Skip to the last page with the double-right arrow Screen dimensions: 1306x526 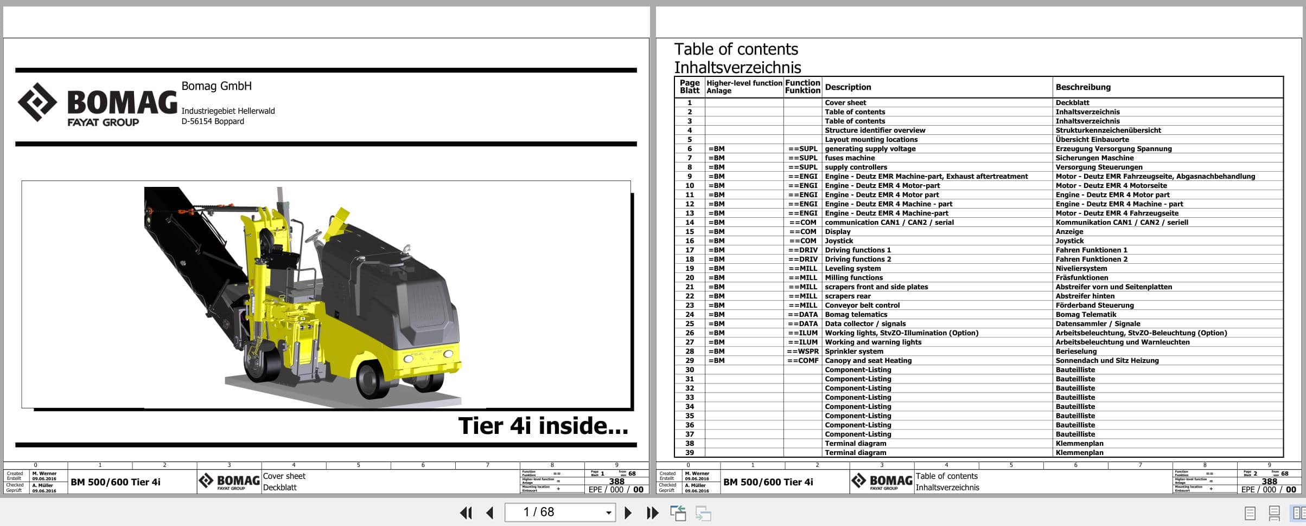(x=651, y=512)
